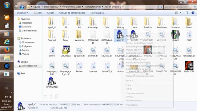This screenshot has height=111, width=197.
Task: Toggle the preview pane button
Action: click(186, 13)
